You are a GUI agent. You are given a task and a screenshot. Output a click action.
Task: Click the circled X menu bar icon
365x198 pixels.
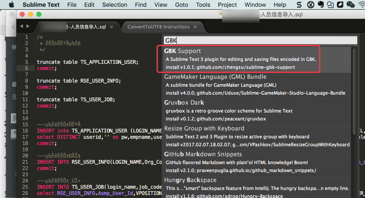(311, 5)
